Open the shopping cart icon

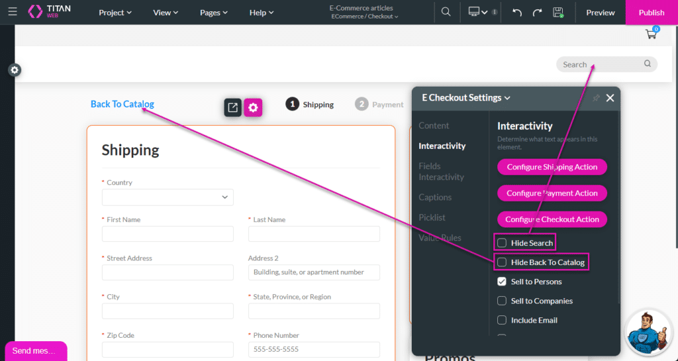click(x=651, y=34)
